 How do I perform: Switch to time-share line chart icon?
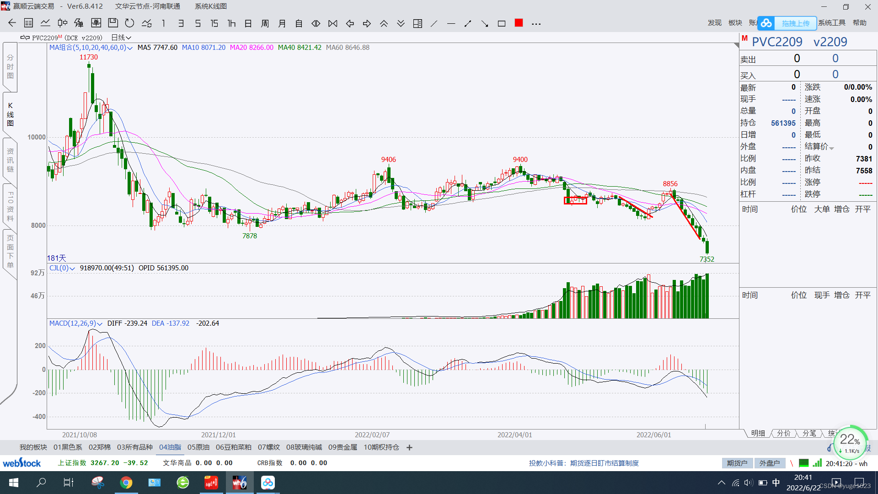coord(45,23)
